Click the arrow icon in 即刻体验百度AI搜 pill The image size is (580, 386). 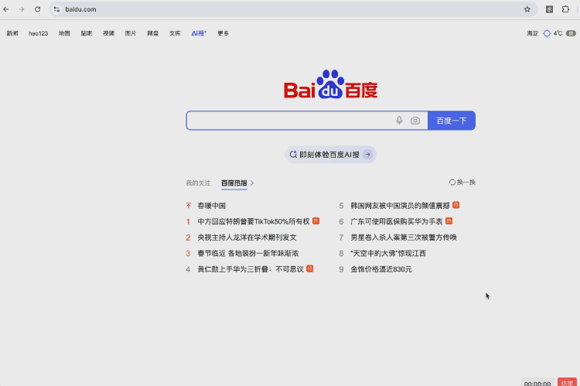click(367, 155)
